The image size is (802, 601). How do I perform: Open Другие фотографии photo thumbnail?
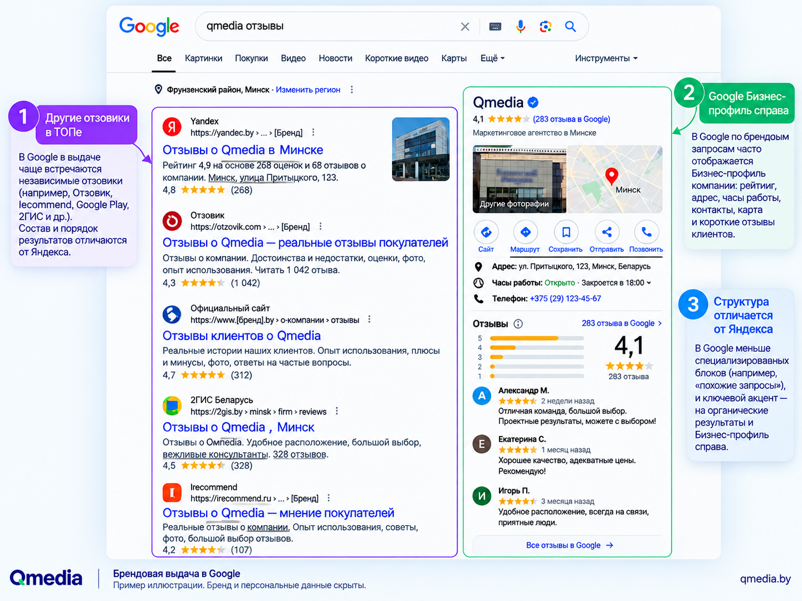pos(520,179)
